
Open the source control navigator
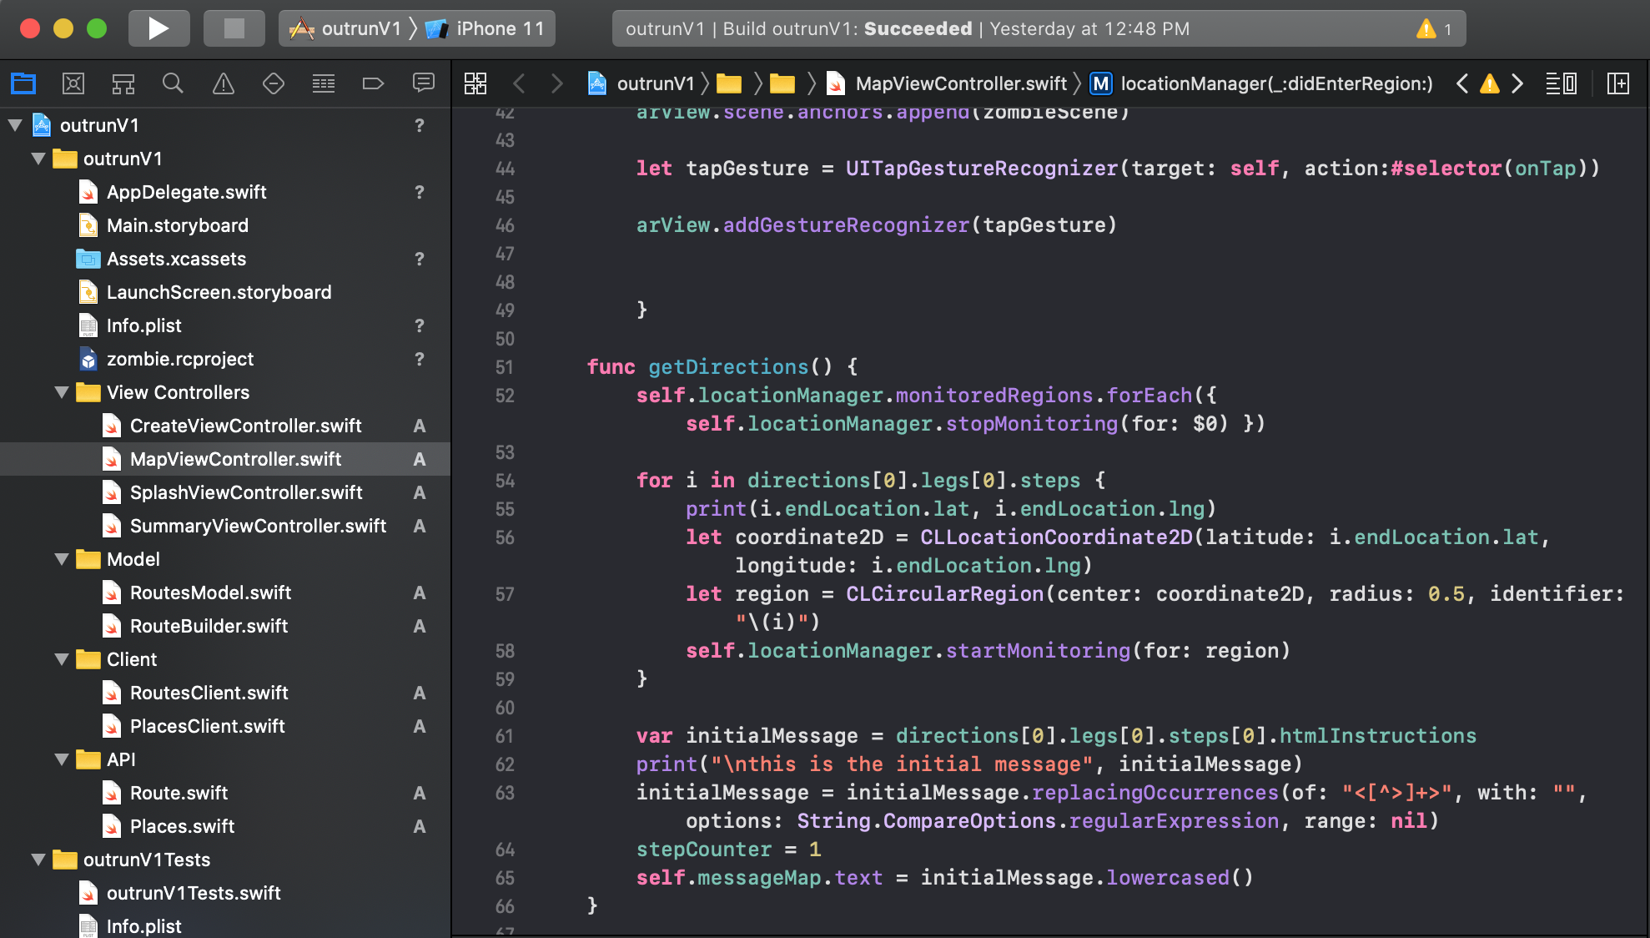tap(73, 83)
